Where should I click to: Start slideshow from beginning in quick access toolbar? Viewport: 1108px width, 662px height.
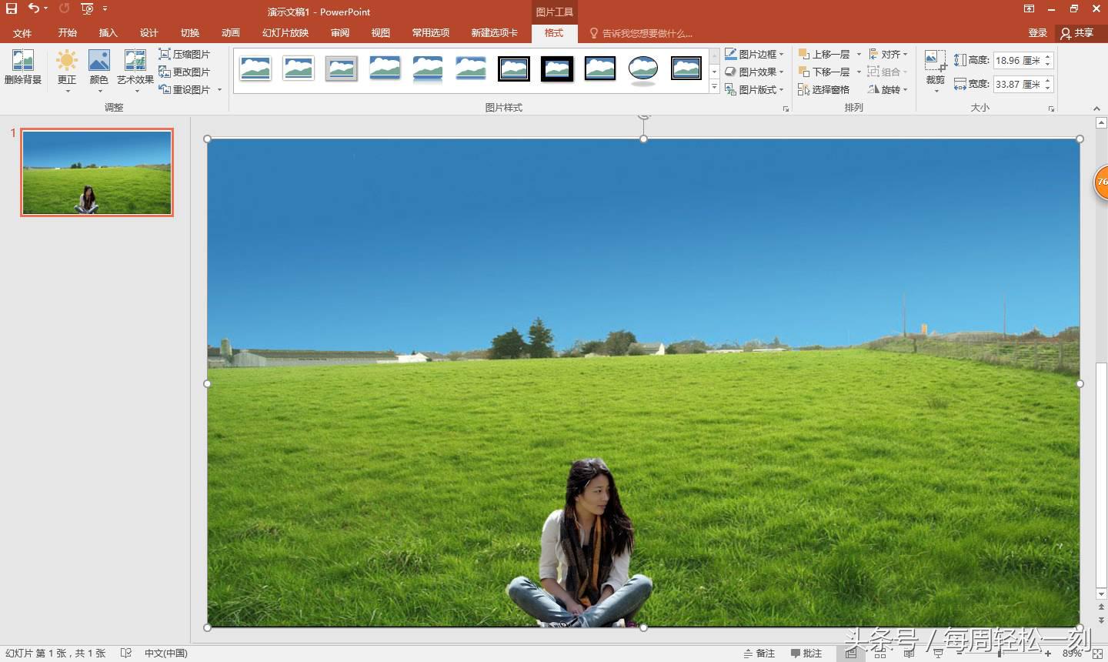87,8
